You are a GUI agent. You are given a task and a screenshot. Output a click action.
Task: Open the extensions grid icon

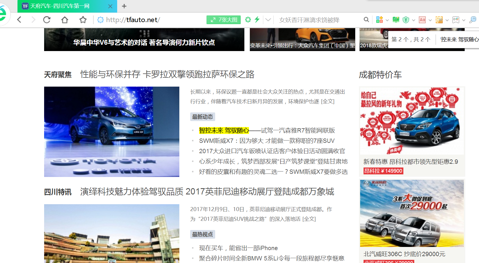380,20
